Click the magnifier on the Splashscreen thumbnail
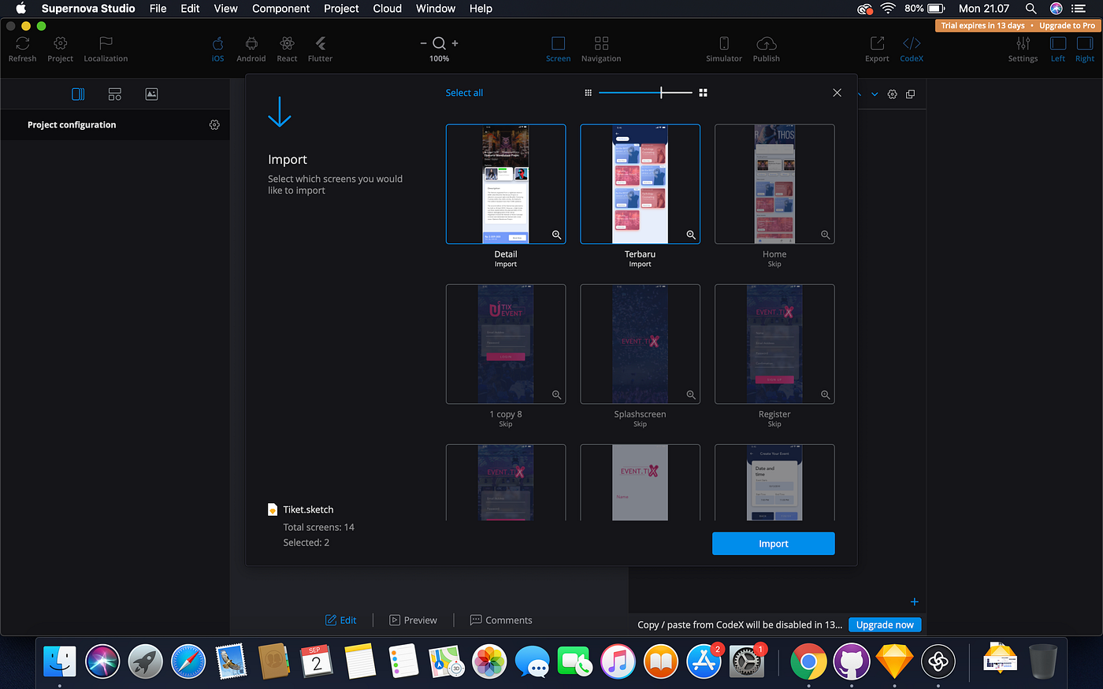Image resolution: width=1103 pixels, height=689 pixels. tap(691, 395)
